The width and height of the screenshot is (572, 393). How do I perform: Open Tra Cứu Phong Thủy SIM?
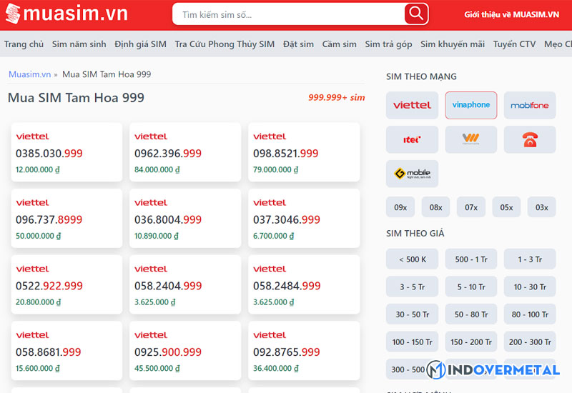tap(225, 44)
